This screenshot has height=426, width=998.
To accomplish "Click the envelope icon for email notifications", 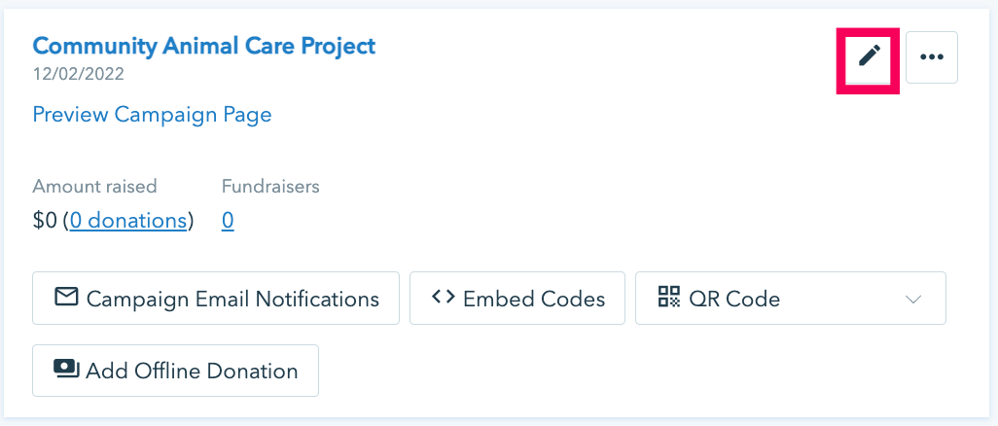I will (x=66, y=298).
